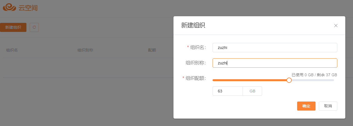The height and width of the screenshot is (126, 353).
Task: Cancel the dialog via 取消 button
Action: pos(328,106)
